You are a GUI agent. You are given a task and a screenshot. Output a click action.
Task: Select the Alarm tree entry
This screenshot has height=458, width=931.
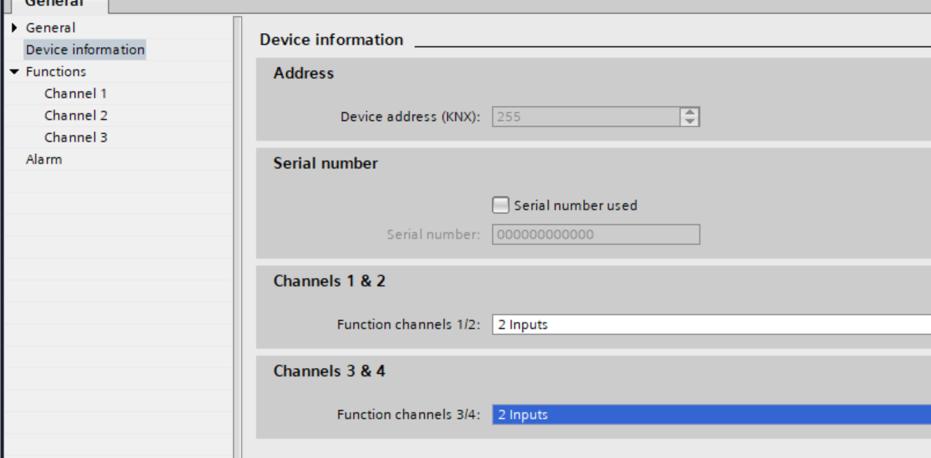(x=44, y=159)
